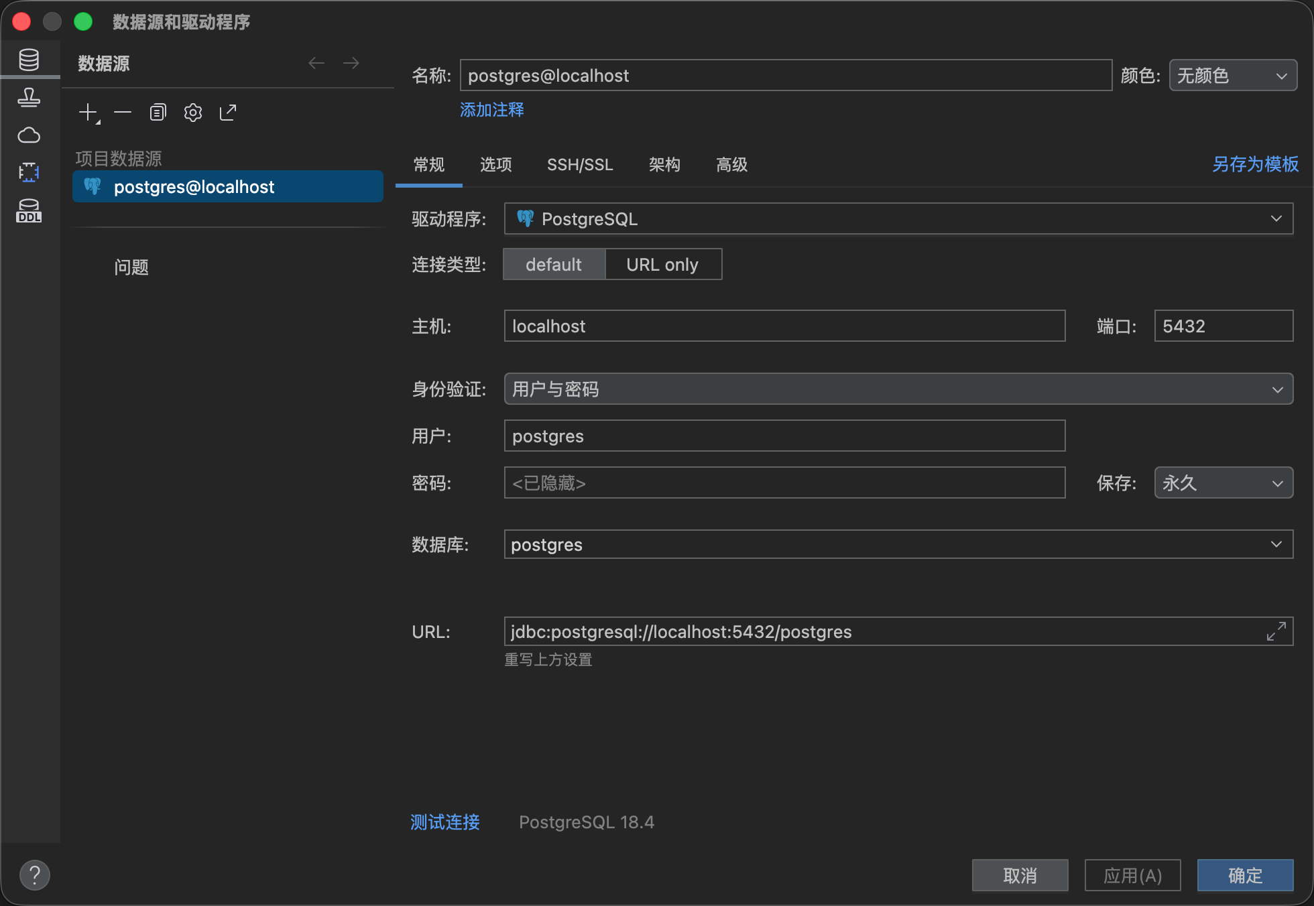Switch to the SSH/SSL tab
The width and height of the screenshot is (1314, 906).
point(580,165)
